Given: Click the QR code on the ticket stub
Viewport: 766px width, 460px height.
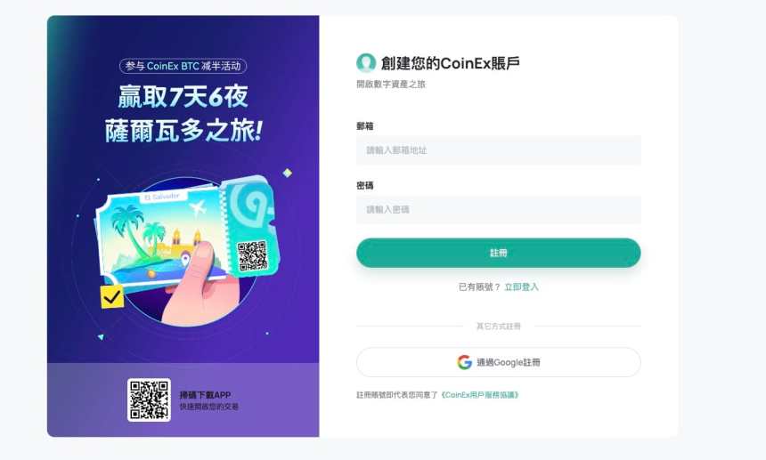Looking at the screenshot, I should pos(252,255).
